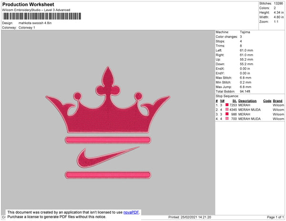286x221 pixels.
Task: Click stitch count 4345 in row 2
Action: coord(233,110)
